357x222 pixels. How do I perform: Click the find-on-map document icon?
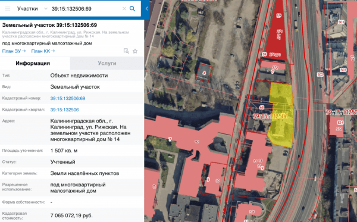[x=126, y=51]
